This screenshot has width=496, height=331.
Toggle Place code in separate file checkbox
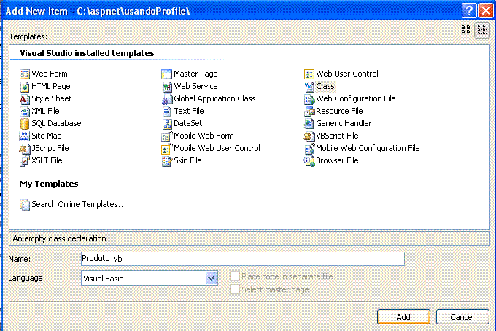(235, 276)
